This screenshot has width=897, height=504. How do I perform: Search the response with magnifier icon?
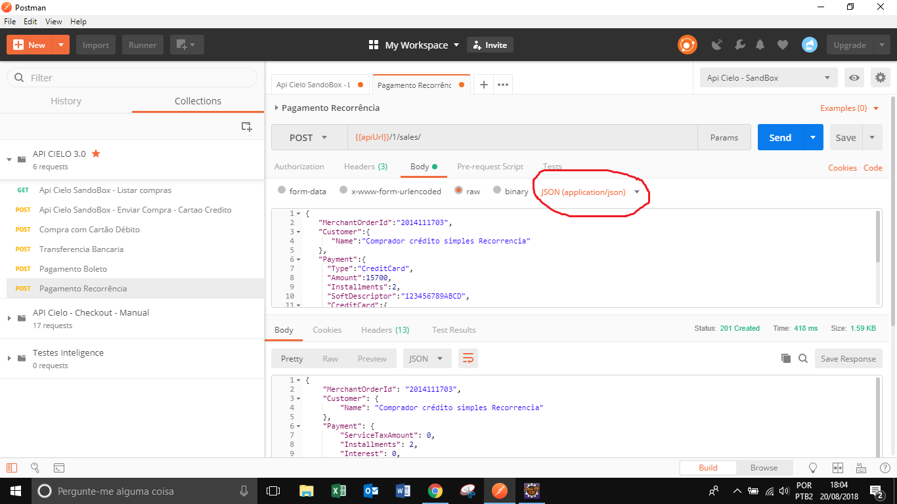(x=803, y=358)
